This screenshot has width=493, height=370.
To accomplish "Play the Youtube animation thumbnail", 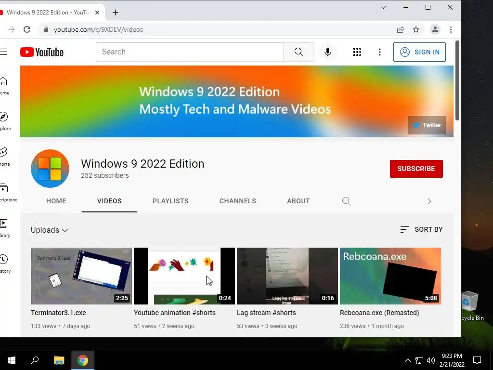I will tap(184, 276).
